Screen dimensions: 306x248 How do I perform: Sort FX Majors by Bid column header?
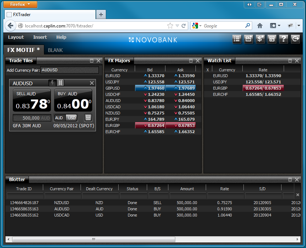tap(150, 70)
